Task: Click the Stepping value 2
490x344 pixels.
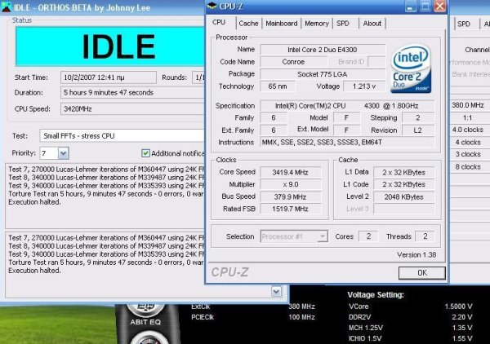Action: pos(418,118)
